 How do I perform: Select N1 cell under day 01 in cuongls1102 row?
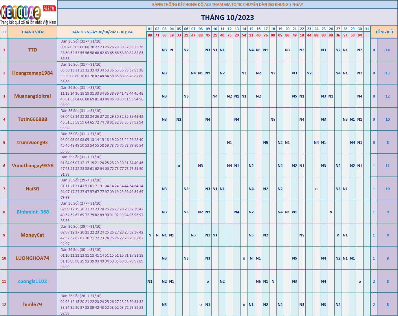(x=150, y=281)
